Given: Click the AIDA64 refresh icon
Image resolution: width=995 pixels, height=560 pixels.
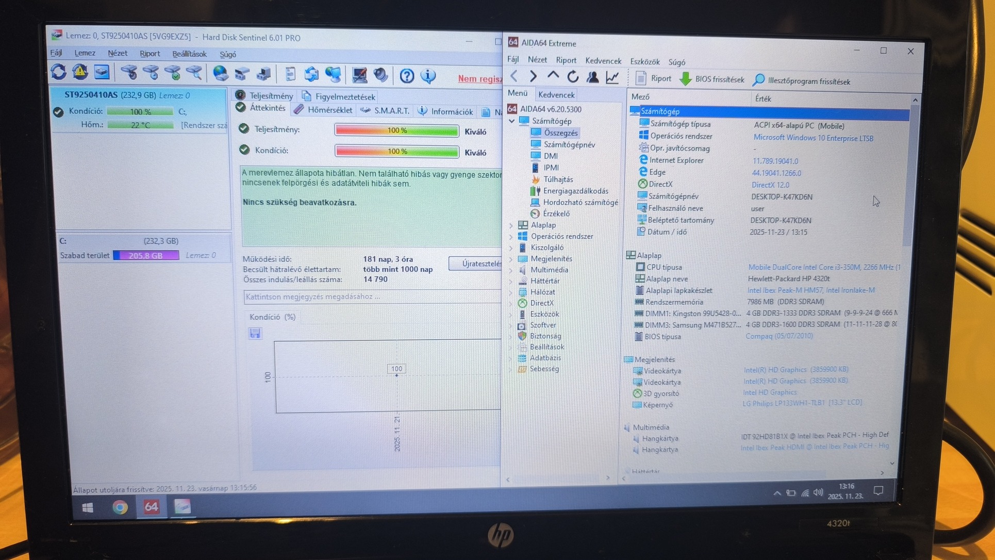Looking at the screenshot, I should pyautogui.click(x=573, y=77).
